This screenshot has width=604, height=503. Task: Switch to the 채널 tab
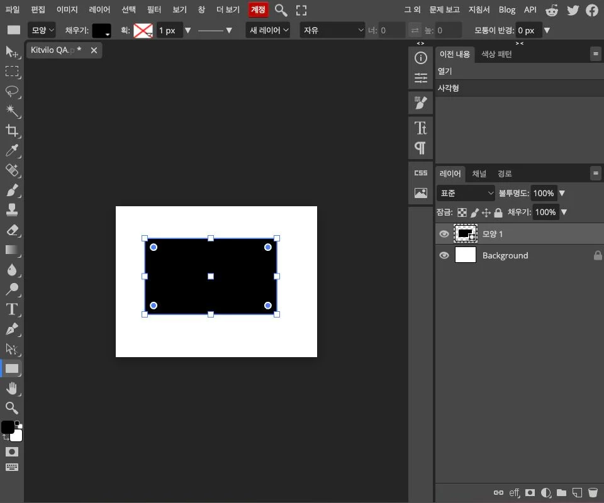(479, 174)
